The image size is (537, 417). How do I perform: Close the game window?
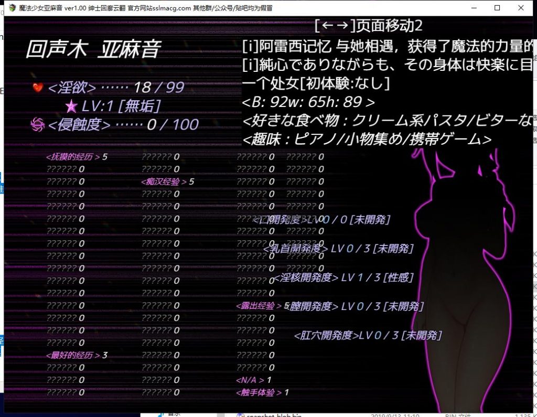tap(521, 8)
